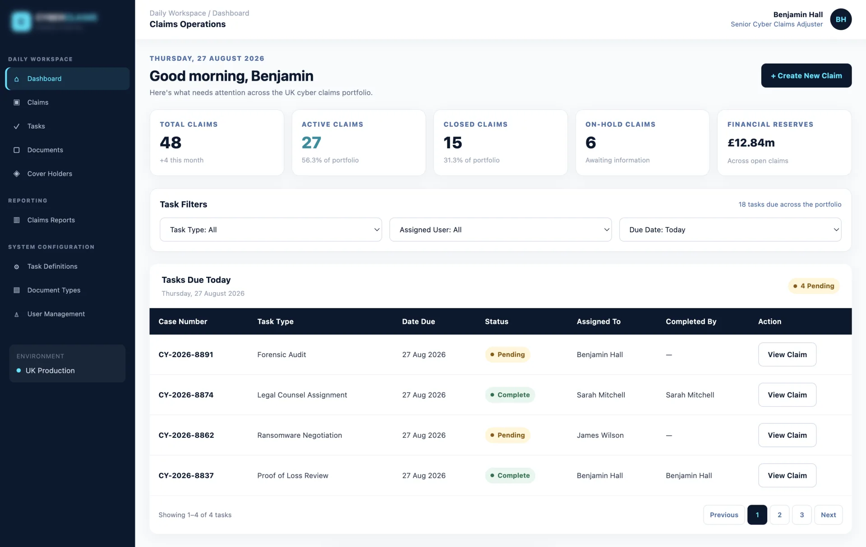Click the On-Hold Claims card

[642, 142]
